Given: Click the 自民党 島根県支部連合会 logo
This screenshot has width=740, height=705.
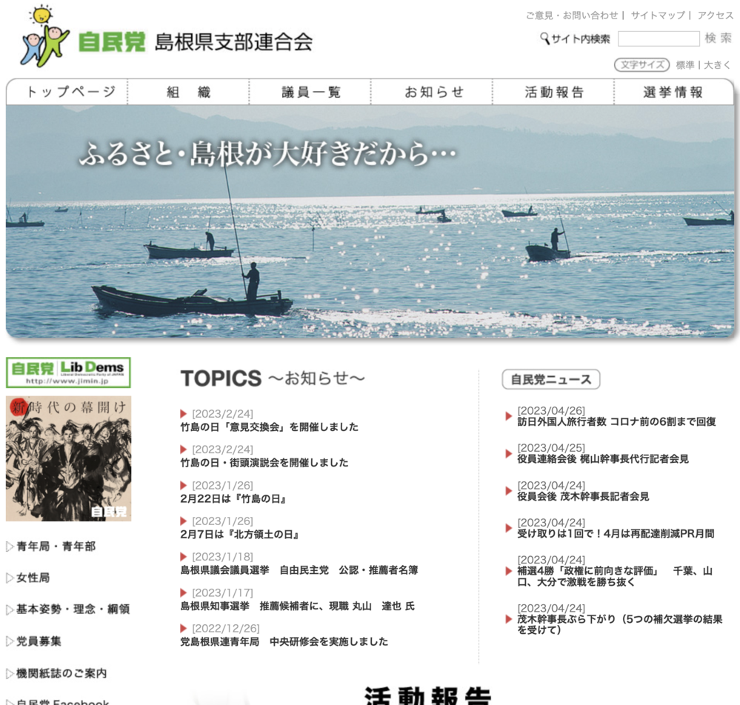Looking at the screenshot, I should [167, 40].
